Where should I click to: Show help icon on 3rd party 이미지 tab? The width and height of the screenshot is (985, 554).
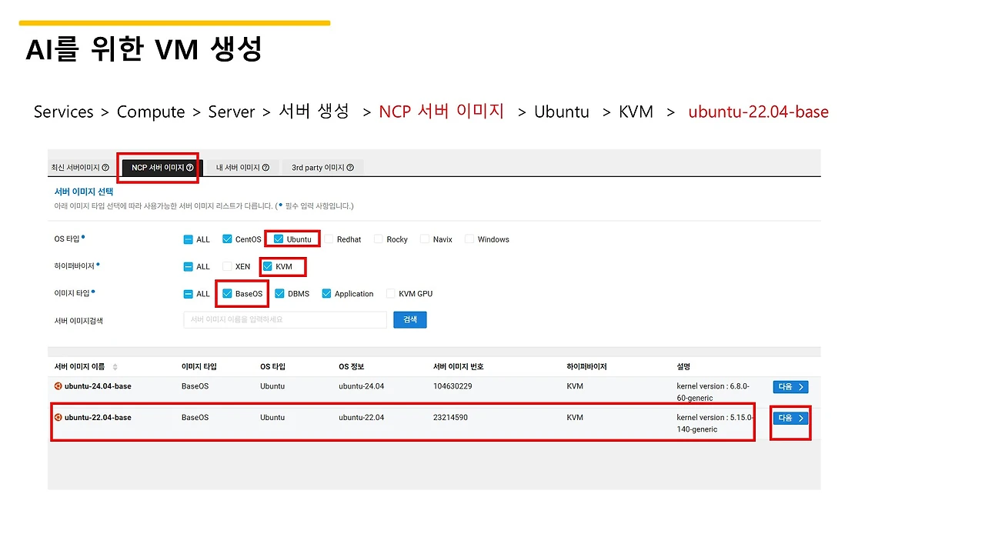[350, 168]
